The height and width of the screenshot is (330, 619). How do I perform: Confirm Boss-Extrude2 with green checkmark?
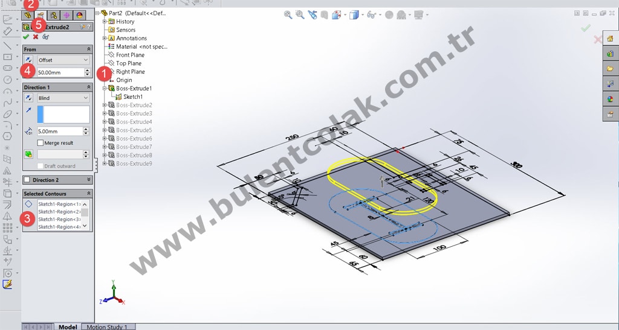(26, 37)
